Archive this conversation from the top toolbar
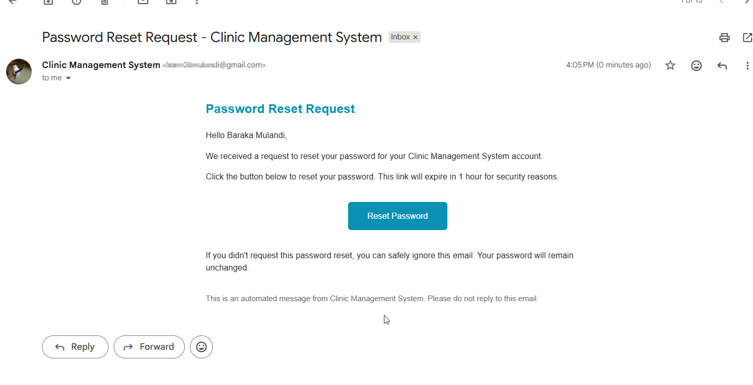The image size is (753, 385). [48, 2]
